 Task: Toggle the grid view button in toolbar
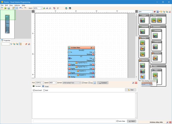click(17, 8)
